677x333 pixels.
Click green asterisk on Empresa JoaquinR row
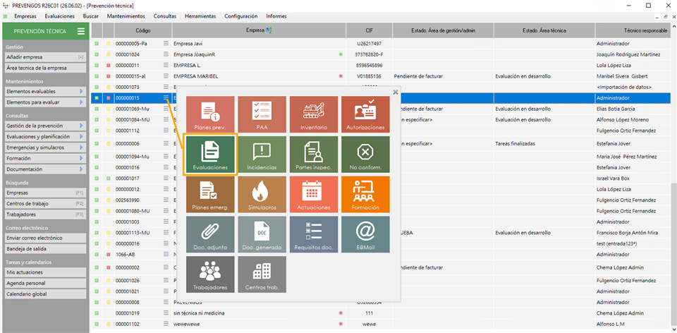[341, 54]
